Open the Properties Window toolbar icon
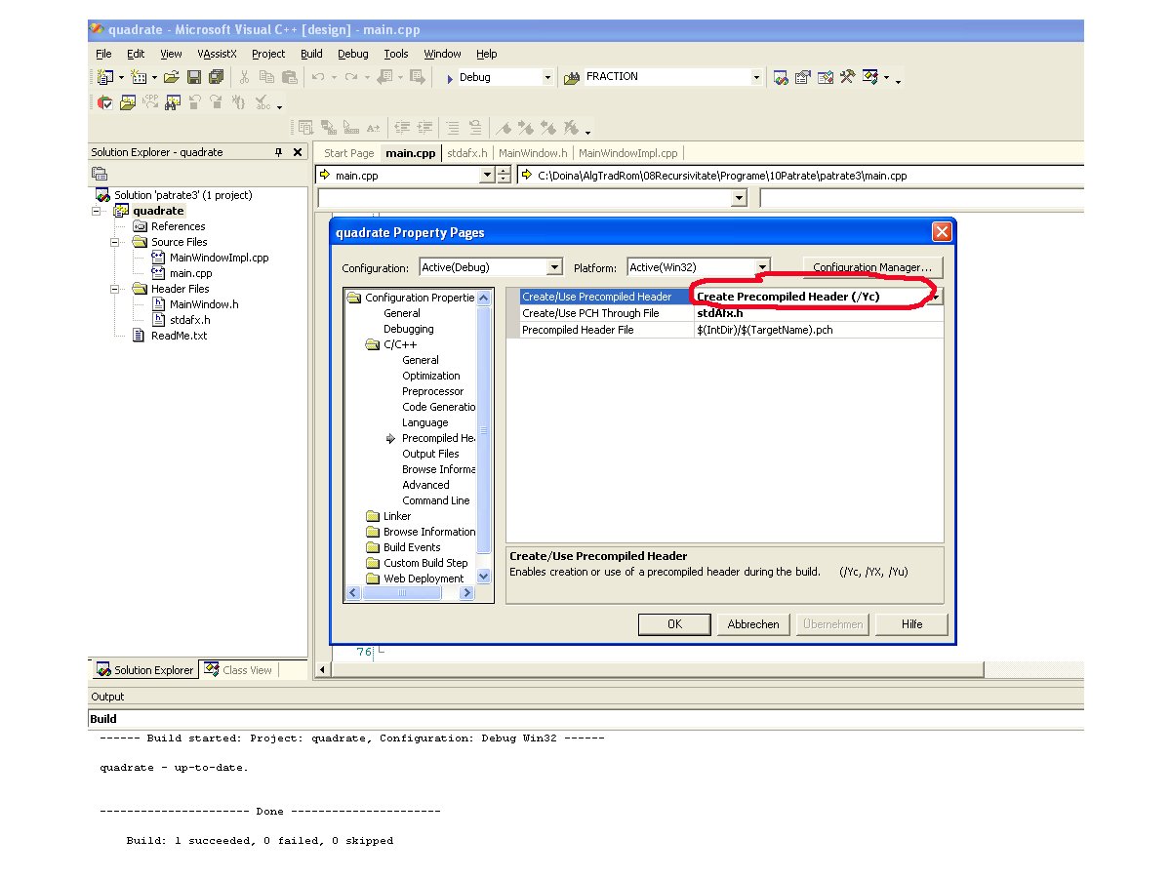The height and width of the screenshot is (878, 1171). (803, 77)
